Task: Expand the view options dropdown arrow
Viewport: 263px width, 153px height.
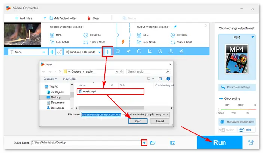Action: (153, 79)
